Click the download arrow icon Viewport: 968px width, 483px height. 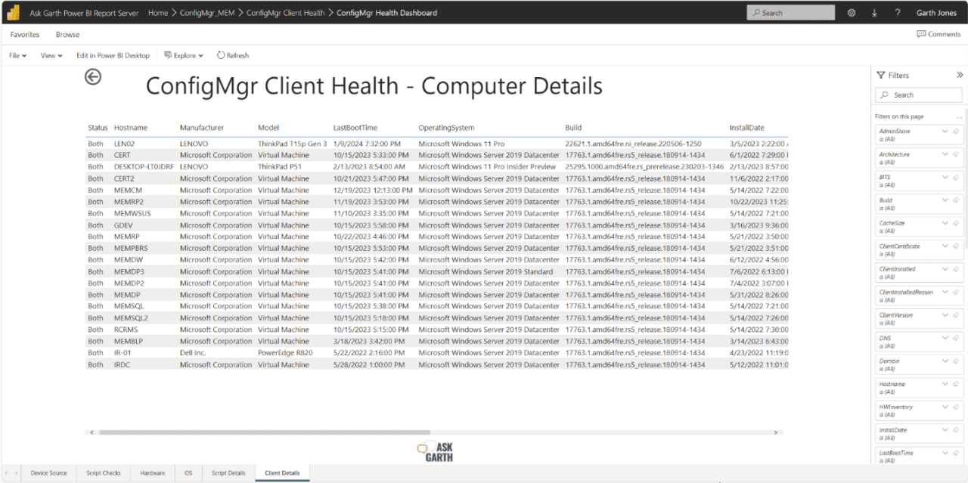pos(874,13)
